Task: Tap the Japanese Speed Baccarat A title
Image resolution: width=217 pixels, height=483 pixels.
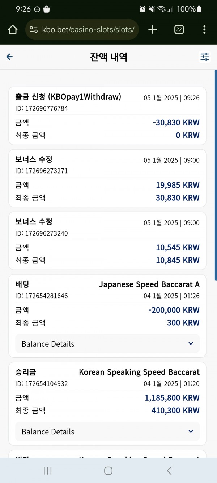Action: [x=149, y=284]
